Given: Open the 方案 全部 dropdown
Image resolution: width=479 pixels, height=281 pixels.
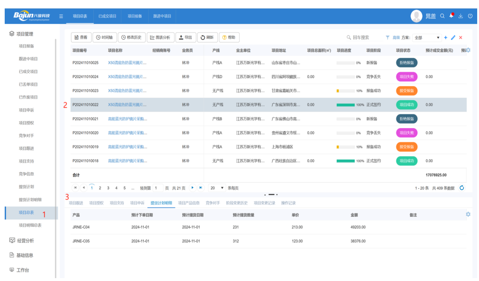Looking at the screenshot, I should 428,38.
